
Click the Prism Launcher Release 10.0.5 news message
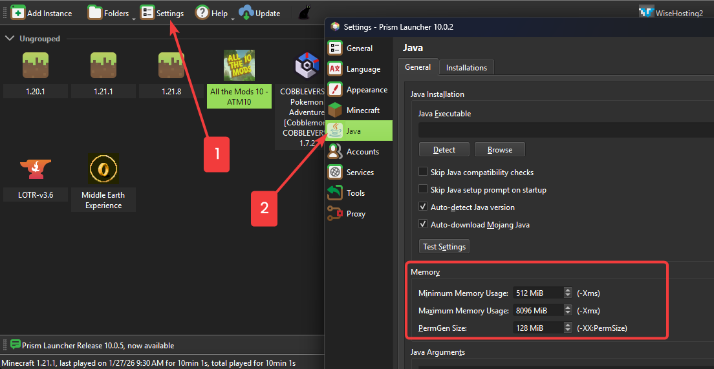tap(98, 345)
